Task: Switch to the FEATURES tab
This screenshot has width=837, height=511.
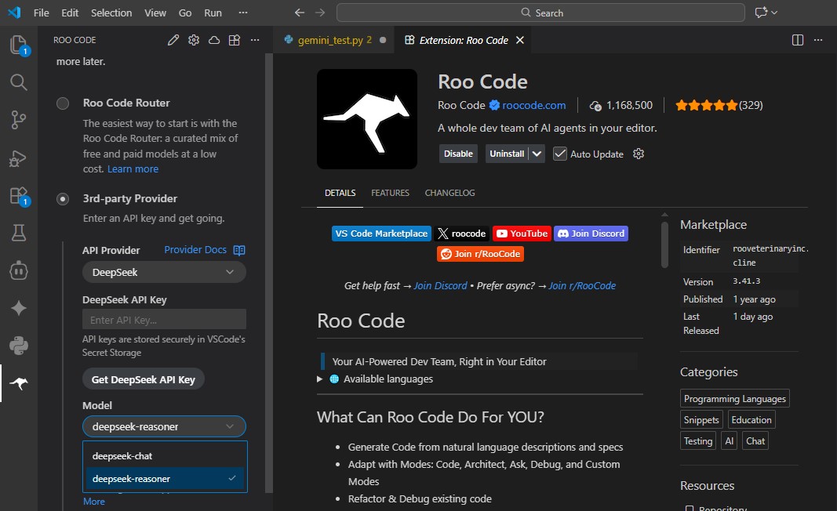Action: [390, 192]
